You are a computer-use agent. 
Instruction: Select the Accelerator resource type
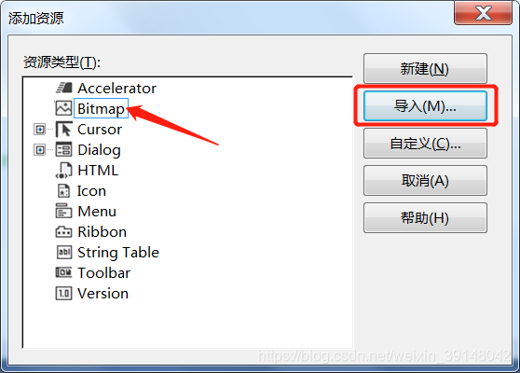116,88
